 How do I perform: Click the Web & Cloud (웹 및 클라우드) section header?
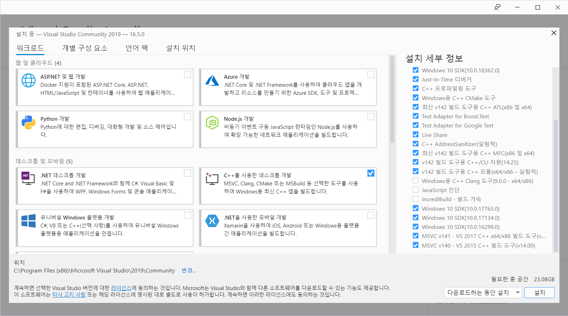pyautogui.click(x=39, y=63)
